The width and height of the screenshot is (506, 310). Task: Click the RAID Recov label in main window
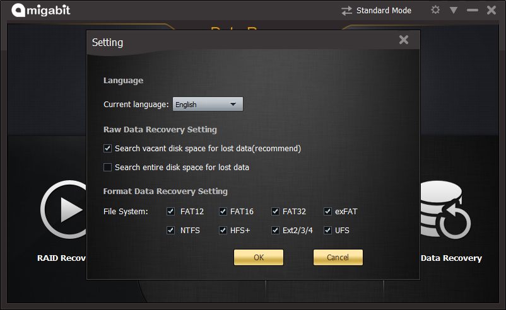[x=62, y=258]
